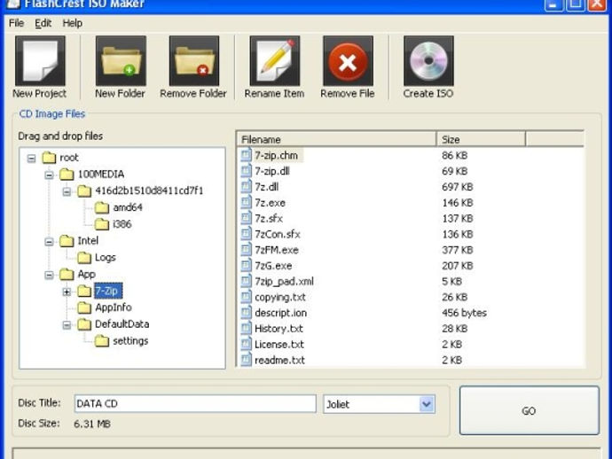The image size is (612, 459).
Task: Click file icon next to 7zip_pad.xml
Action: [x=246, y=281]
